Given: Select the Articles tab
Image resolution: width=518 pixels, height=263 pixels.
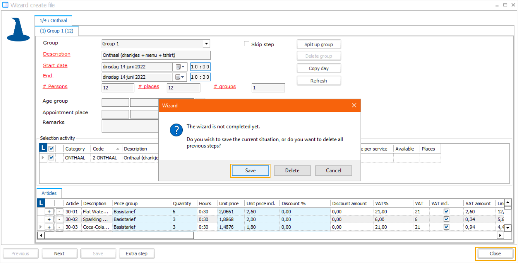Looking at the screenshot, I should [49, 193].
